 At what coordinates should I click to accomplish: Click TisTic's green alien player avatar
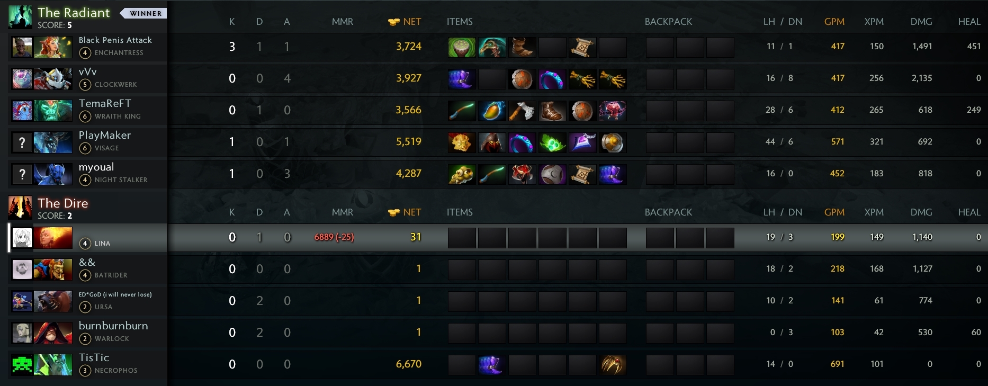pyautogui.click(x=22, y=365)
